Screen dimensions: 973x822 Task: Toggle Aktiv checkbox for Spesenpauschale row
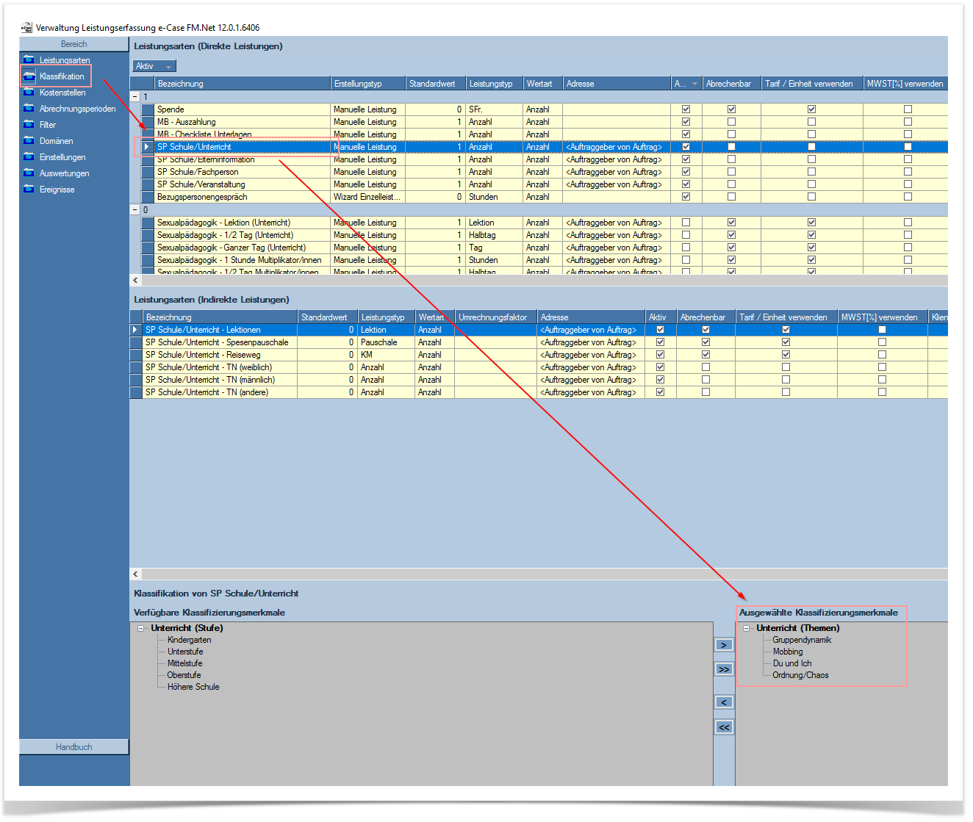660,342
